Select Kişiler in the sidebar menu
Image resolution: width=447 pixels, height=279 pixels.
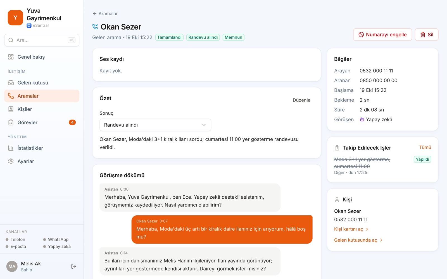[42, 109]
